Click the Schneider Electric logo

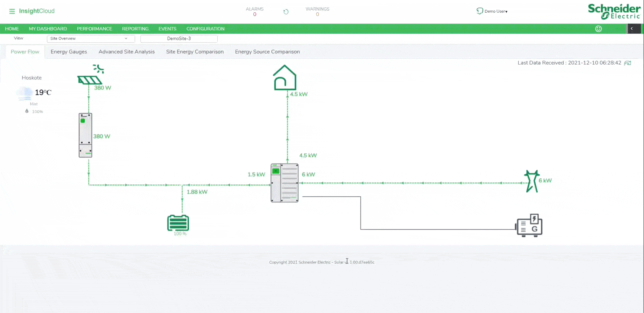click(614, 12)
